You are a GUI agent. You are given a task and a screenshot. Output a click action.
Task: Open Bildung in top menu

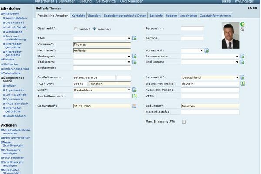click(85, 1)
